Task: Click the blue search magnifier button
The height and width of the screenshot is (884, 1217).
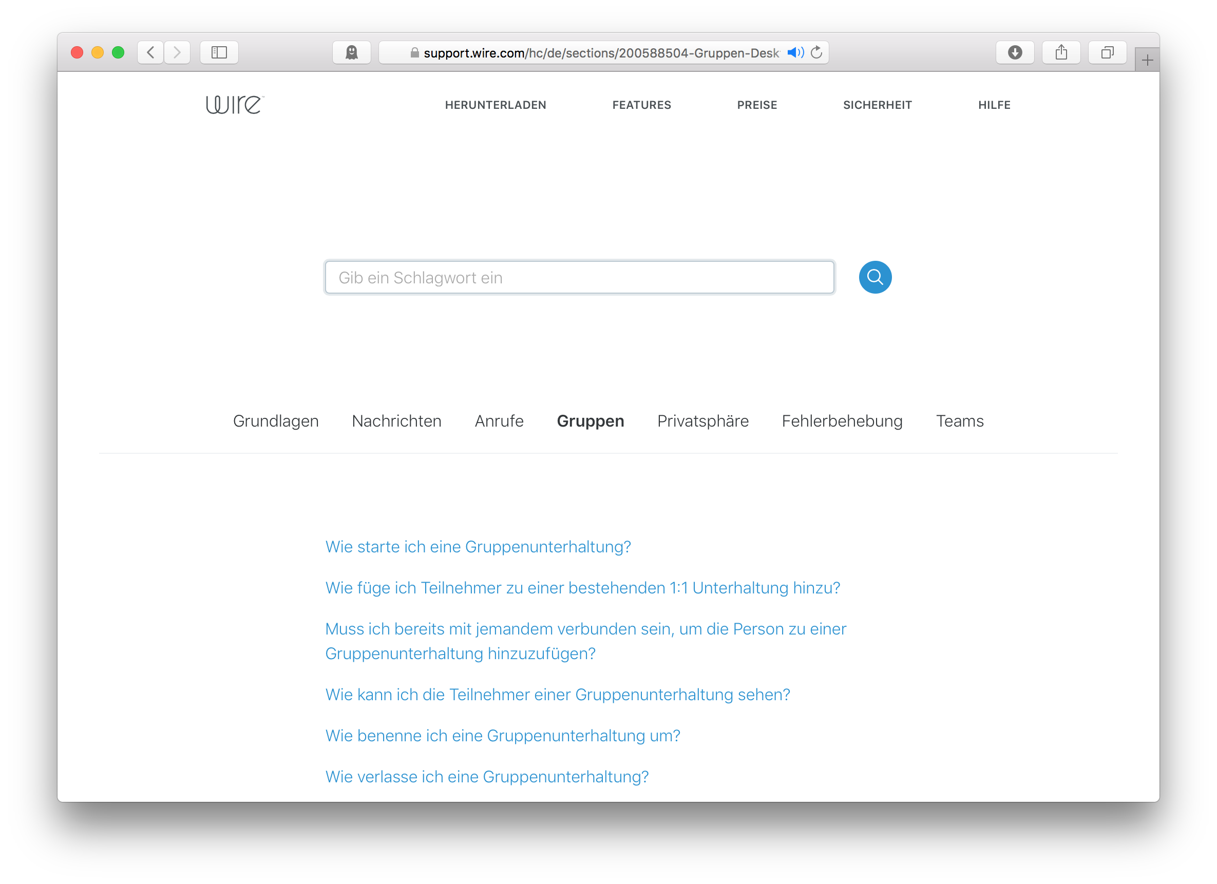Action: point(874,277)
